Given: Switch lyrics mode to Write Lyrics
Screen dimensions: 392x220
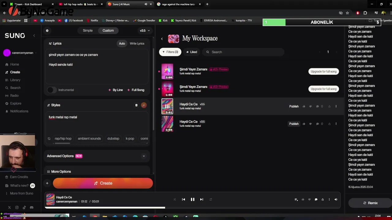Looking at the screenshot, I should (137, 43).
